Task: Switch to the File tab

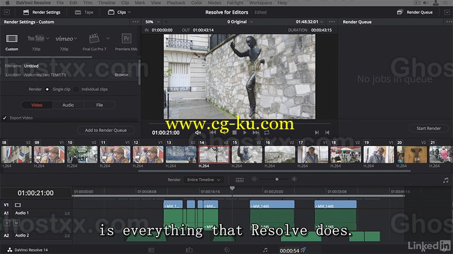Action: point(100,105)
